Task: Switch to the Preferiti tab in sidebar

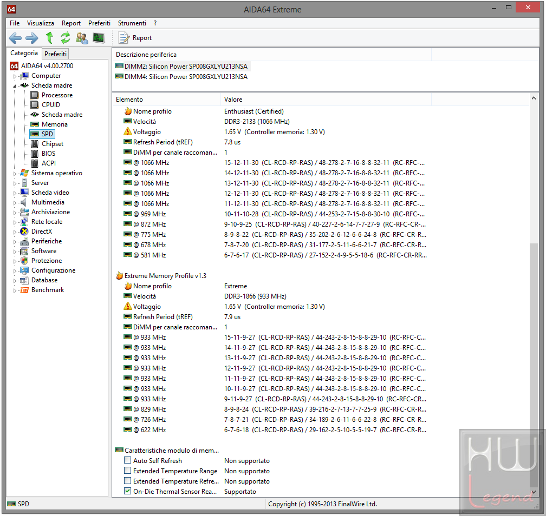Action: click(x=55, y=54)
